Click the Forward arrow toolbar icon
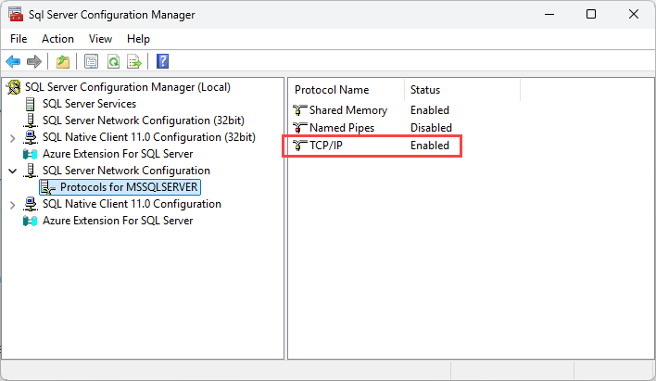The image size is (656, 381). click(34, 62)
